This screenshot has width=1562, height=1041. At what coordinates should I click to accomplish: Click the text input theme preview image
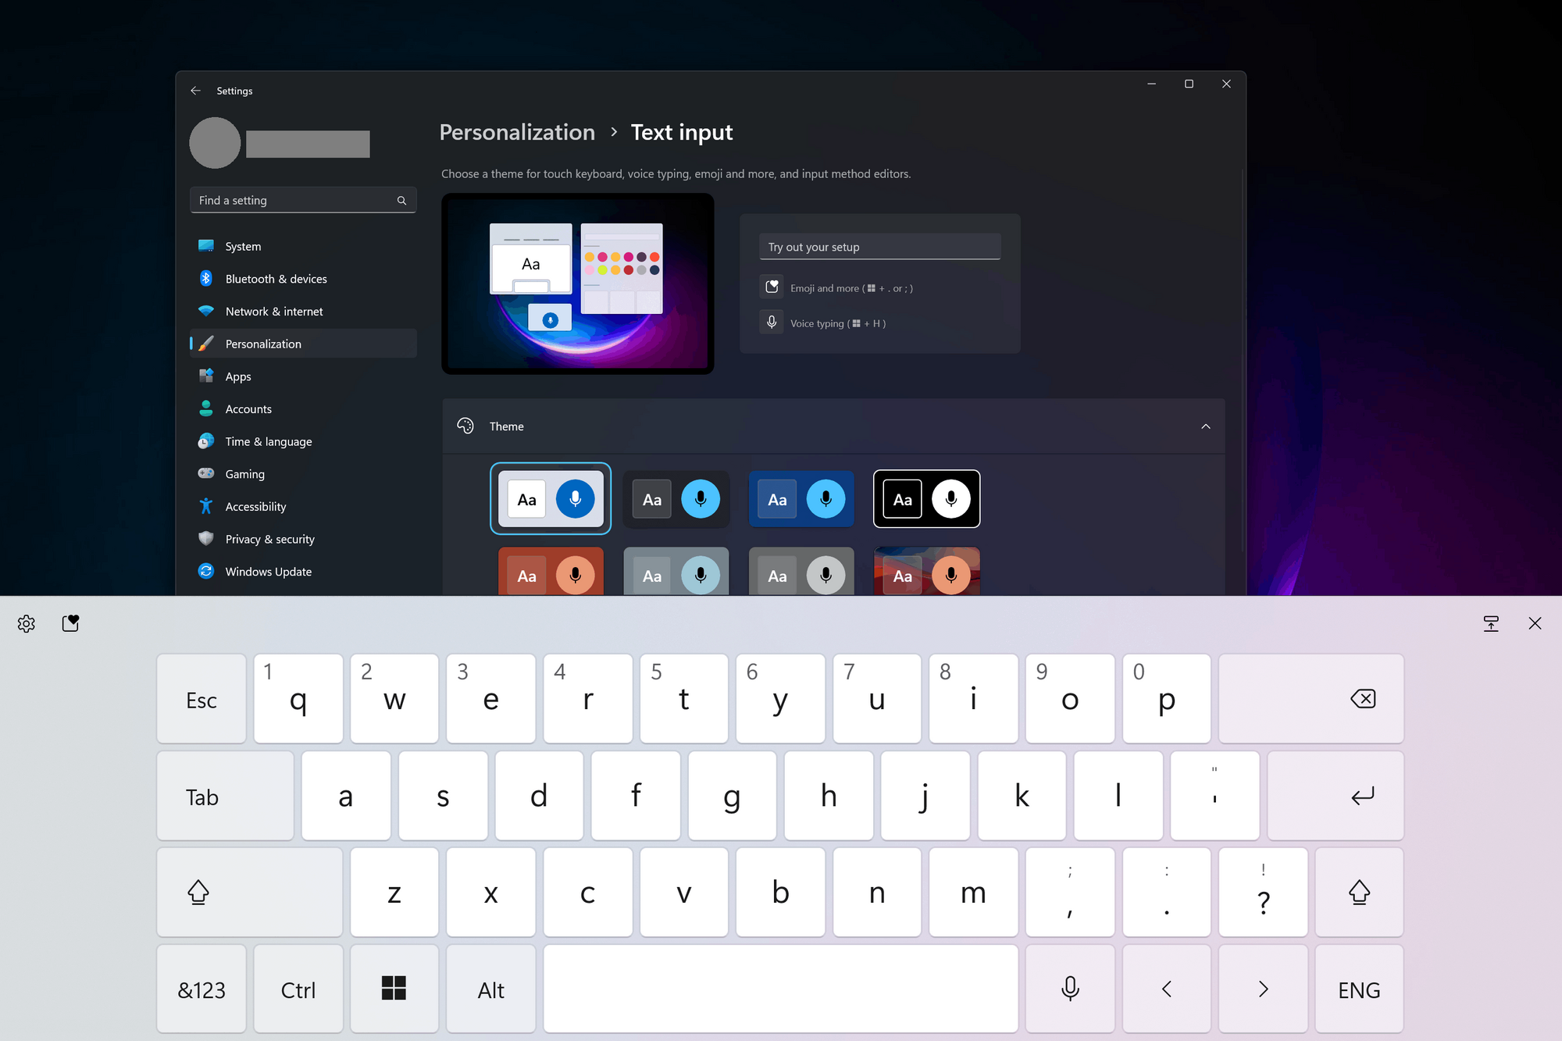tap(578, 283)
